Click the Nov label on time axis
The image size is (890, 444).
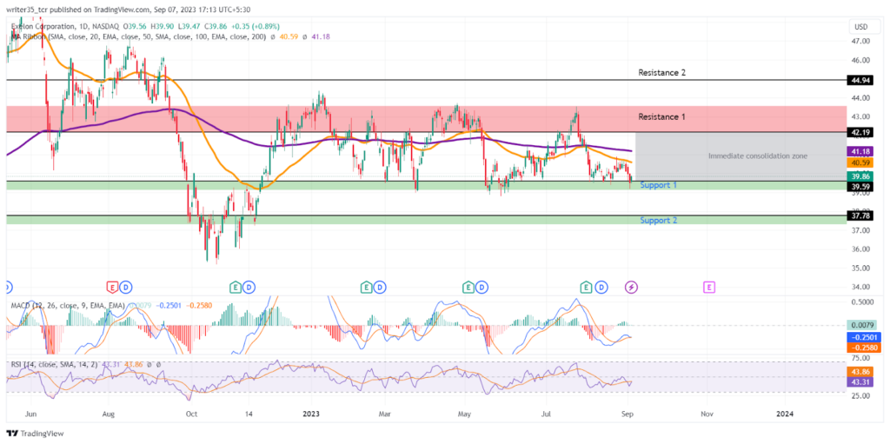pos(706,414)
